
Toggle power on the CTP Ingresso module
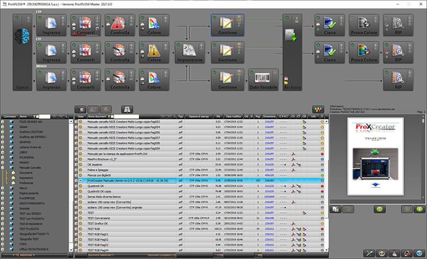click(x=40, y=18)
